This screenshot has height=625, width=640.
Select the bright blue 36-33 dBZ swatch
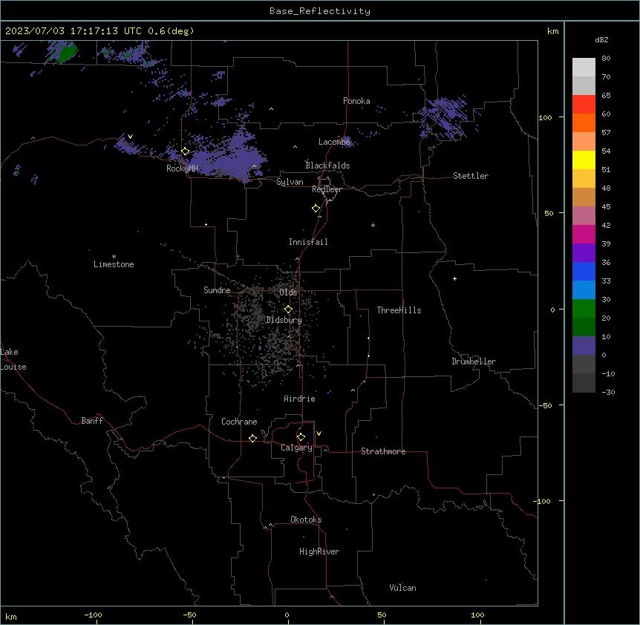click(584, 271)
